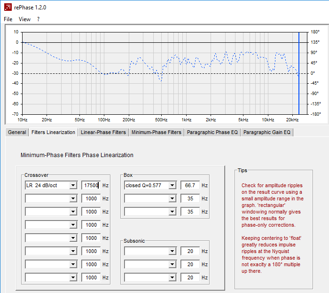Expand the third Box type dropdown
This screenshot has width=329, height=293.
(x=172, y=212)
